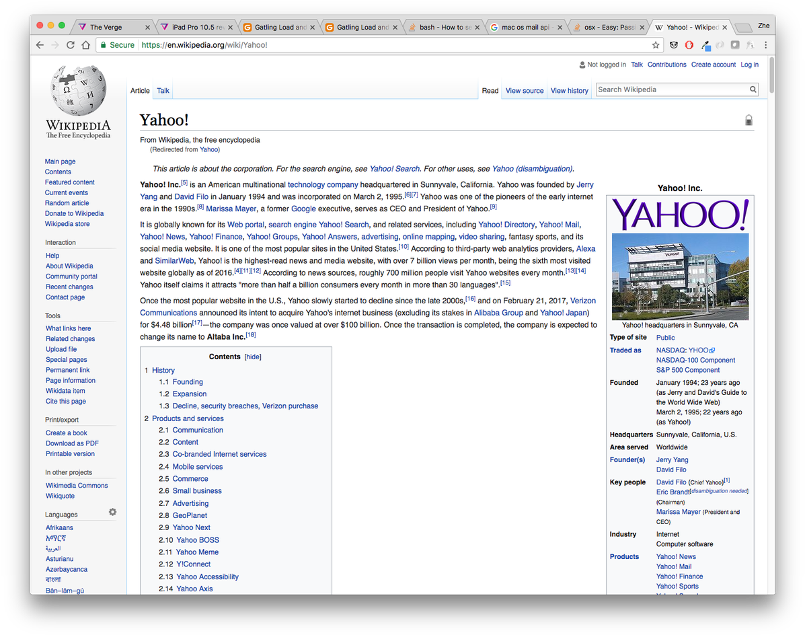Jump to 2.13 Yahoo Accessibility section
This screenshot has width=805, height=635.
click(x=207, y=577)
